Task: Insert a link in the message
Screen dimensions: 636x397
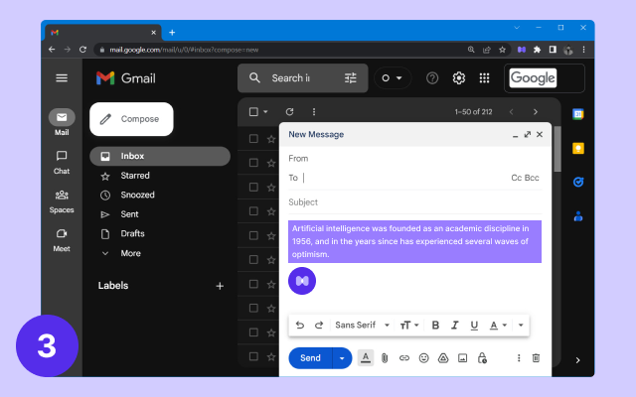Action: 404,358
